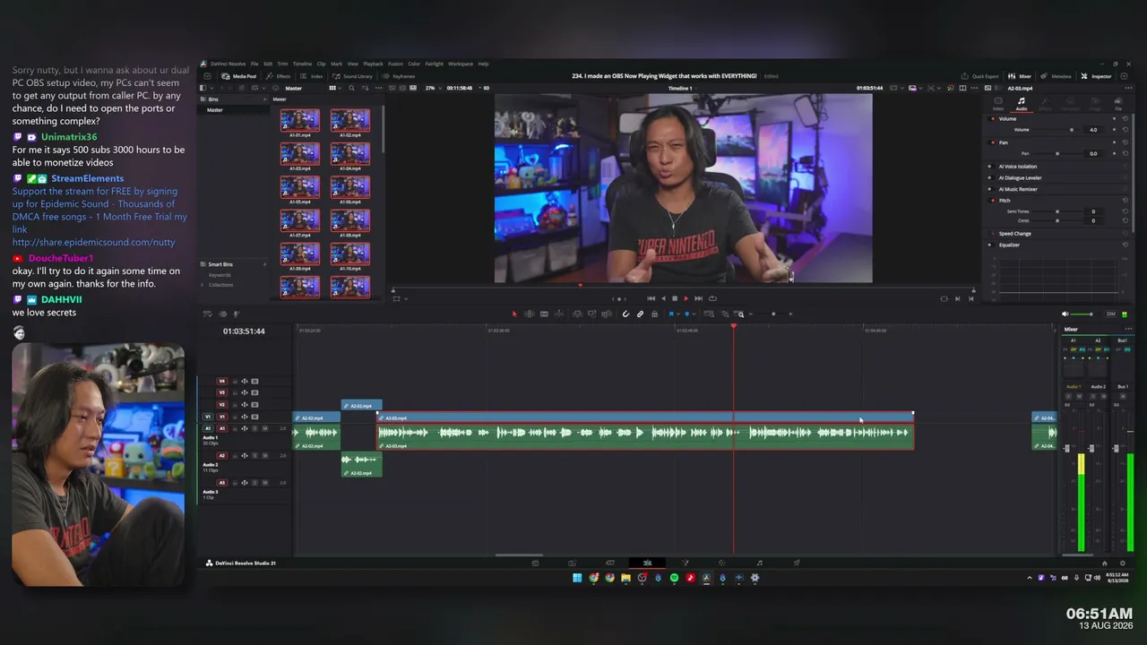Solo the Audio 1 track
The image size is (1147, 645).
(254, 428)
